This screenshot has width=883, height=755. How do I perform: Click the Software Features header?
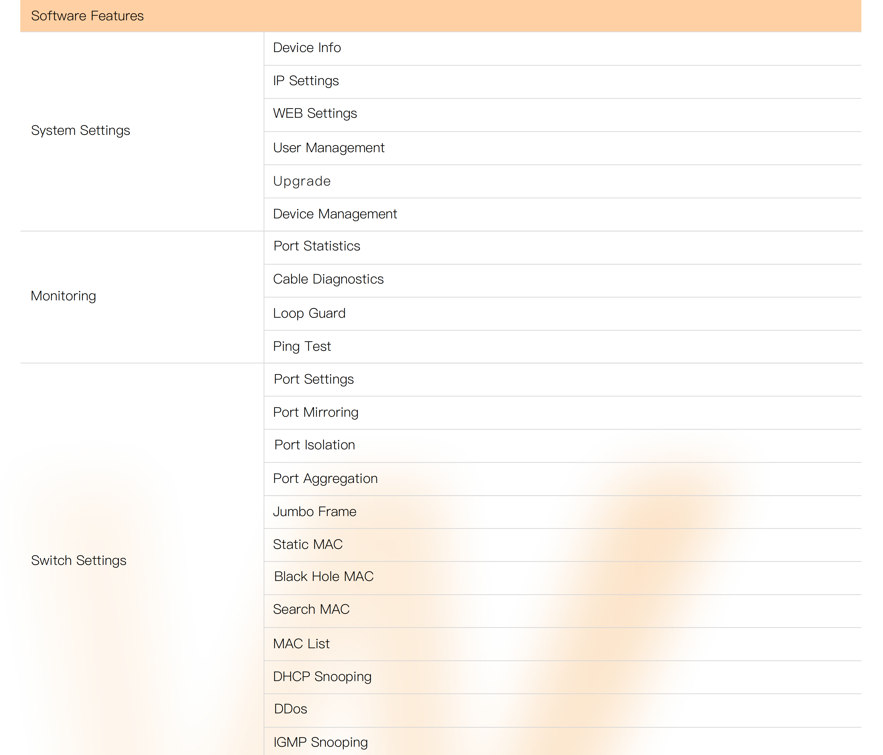[87, 16]
